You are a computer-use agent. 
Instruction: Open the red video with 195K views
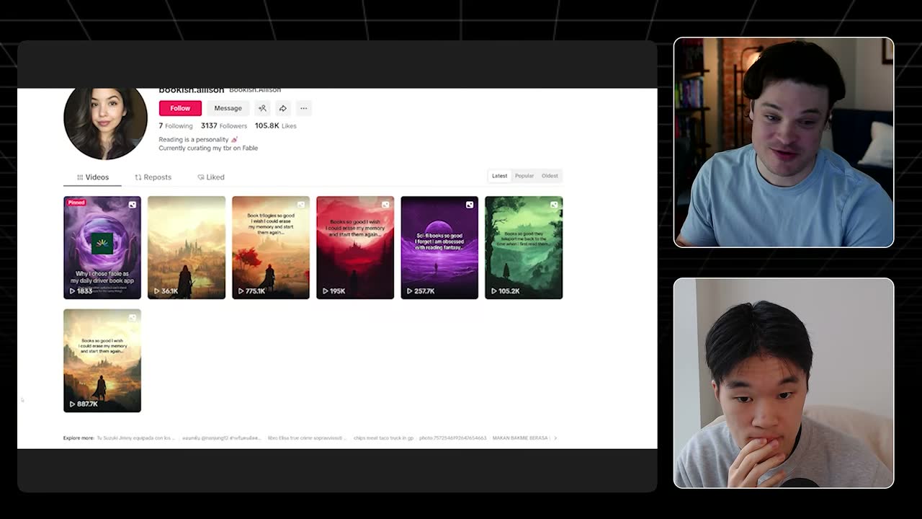click(x=355, y=247)
